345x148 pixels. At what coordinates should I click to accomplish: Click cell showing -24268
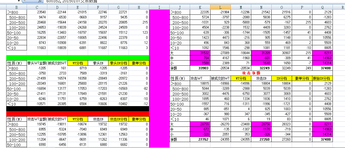(x=78, y=27)
